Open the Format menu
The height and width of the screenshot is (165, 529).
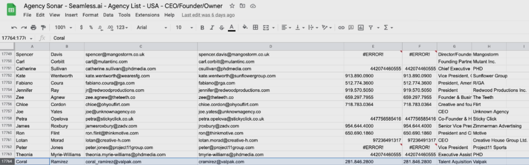pos(90,15)
